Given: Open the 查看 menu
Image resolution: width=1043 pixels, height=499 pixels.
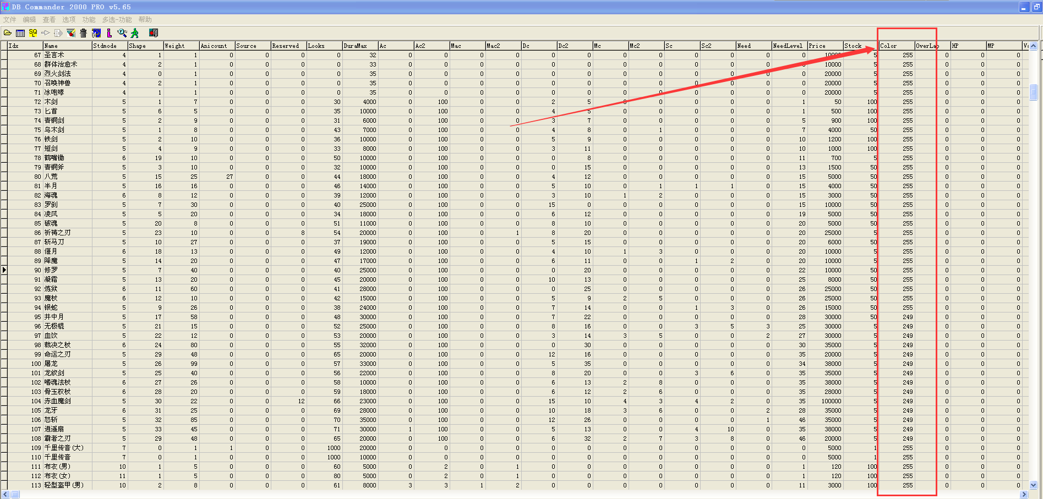Looking at the screenshot, I should [x=49, y=20].
